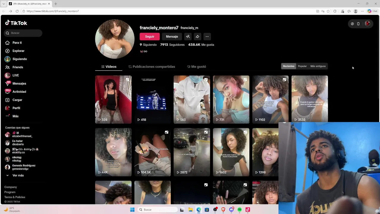Viewport: 380px width, 214px height.
Task: Open the video with 328 views
Action: tap(113, 100)
